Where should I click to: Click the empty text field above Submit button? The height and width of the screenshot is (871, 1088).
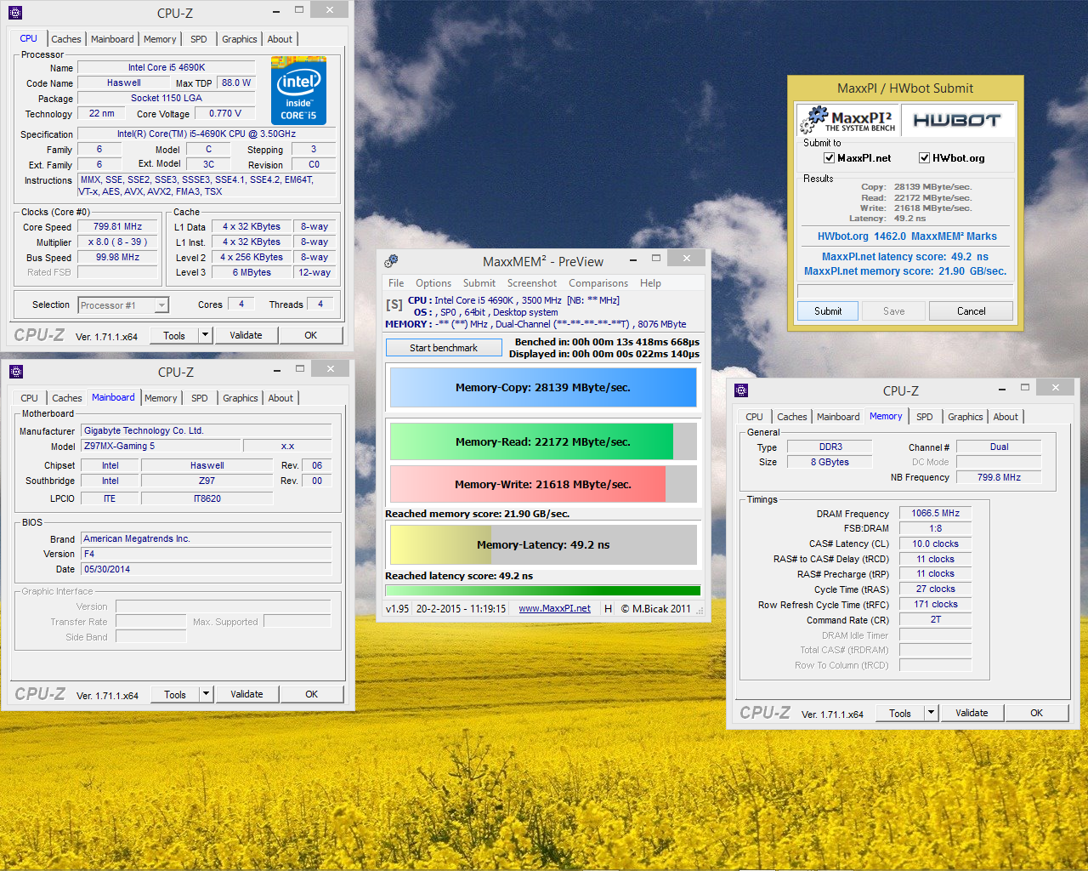[905, 291]
